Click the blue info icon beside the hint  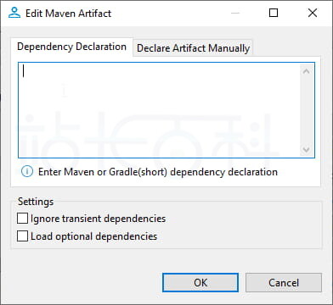(27, 171)
